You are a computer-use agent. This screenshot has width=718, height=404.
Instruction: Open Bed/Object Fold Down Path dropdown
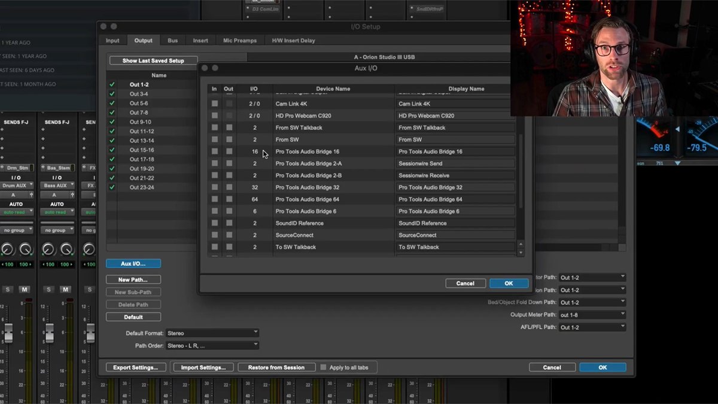point(592,302)
